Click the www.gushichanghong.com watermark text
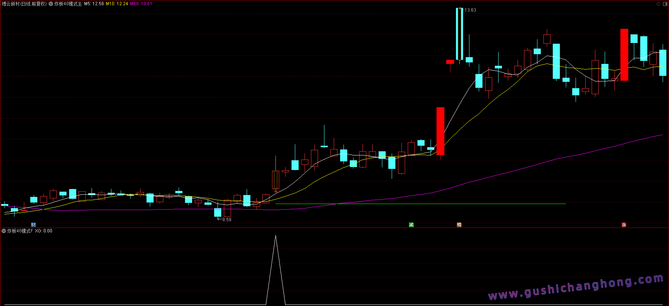The image size is (669, 306). pyautogui.click(x=576, y=287)
